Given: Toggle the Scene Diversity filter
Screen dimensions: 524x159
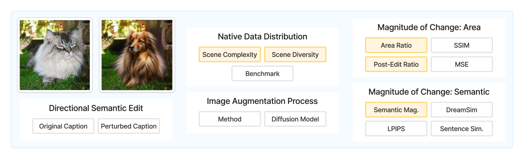Looking at the screenshot, I should [295, 55].
